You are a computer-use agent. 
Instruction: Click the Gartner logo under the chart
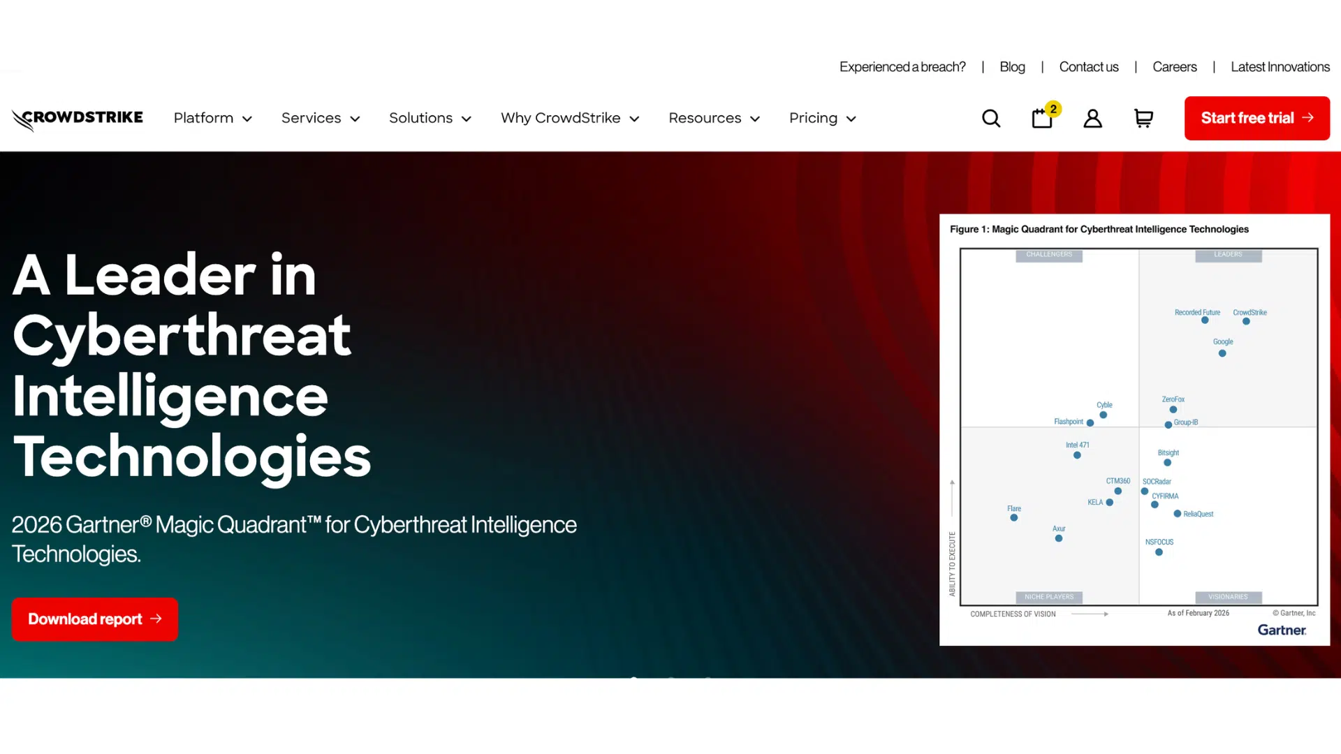click(1282, 630)
